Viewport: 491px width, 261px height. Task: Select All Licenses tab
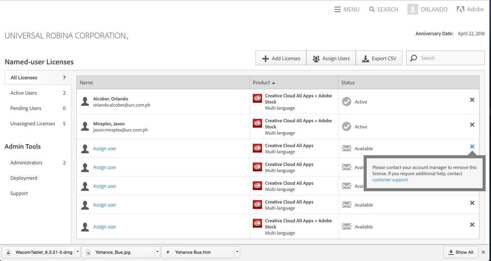[38, 77]
